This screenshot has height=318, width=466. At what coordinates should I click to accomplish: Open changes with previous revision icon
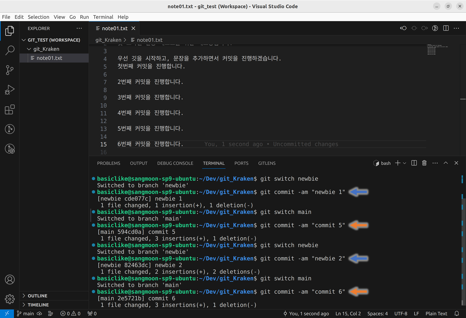coord(403,28)
